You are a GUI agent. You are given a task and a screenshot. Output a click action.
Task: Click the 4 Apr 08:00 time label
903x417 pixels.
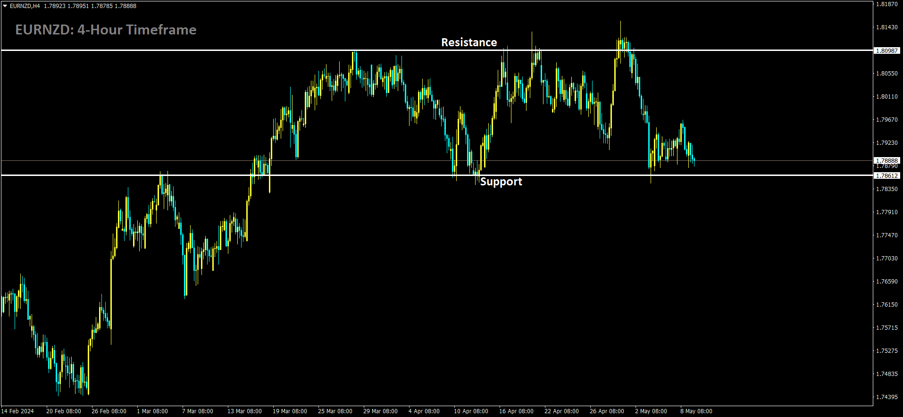click(x=424, y=411)
